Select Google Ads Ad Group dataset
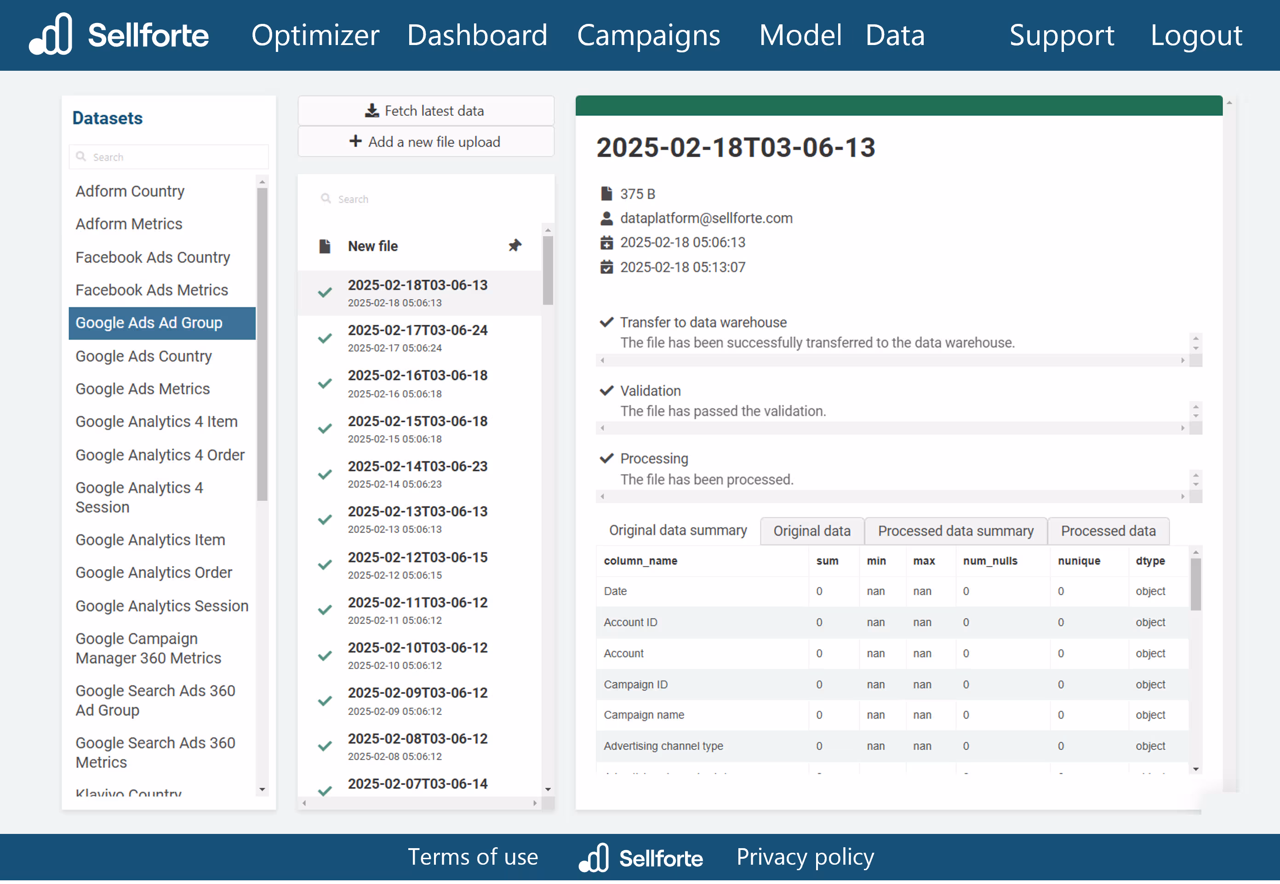 click(x=162, y=323)
